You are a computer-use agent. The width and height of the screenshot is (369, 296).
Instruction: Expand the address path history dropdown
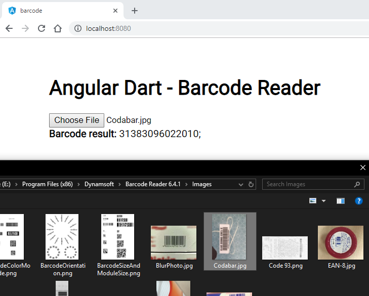point(242,184)
